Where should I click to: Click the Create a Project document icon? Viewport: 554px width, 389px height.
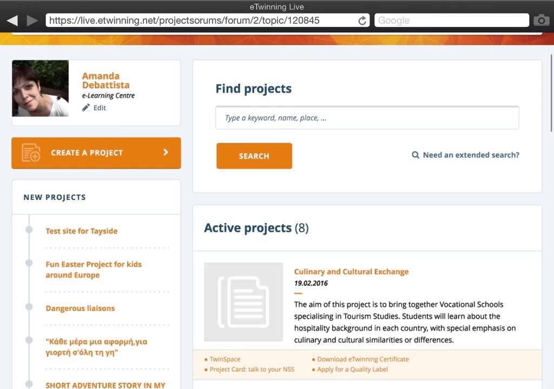[31, 152]
